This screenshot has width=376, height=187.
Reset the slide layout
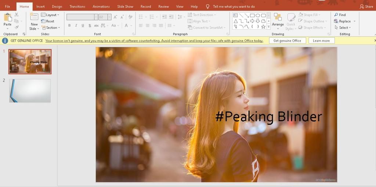[48, 21]
